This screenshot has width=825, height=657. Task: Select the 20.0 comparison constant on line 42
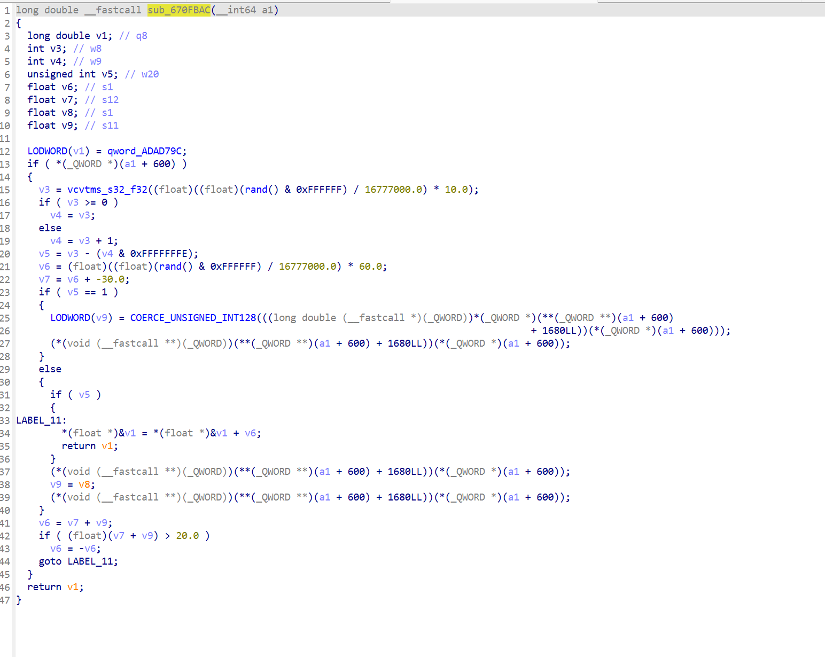(x=188, y=535)
